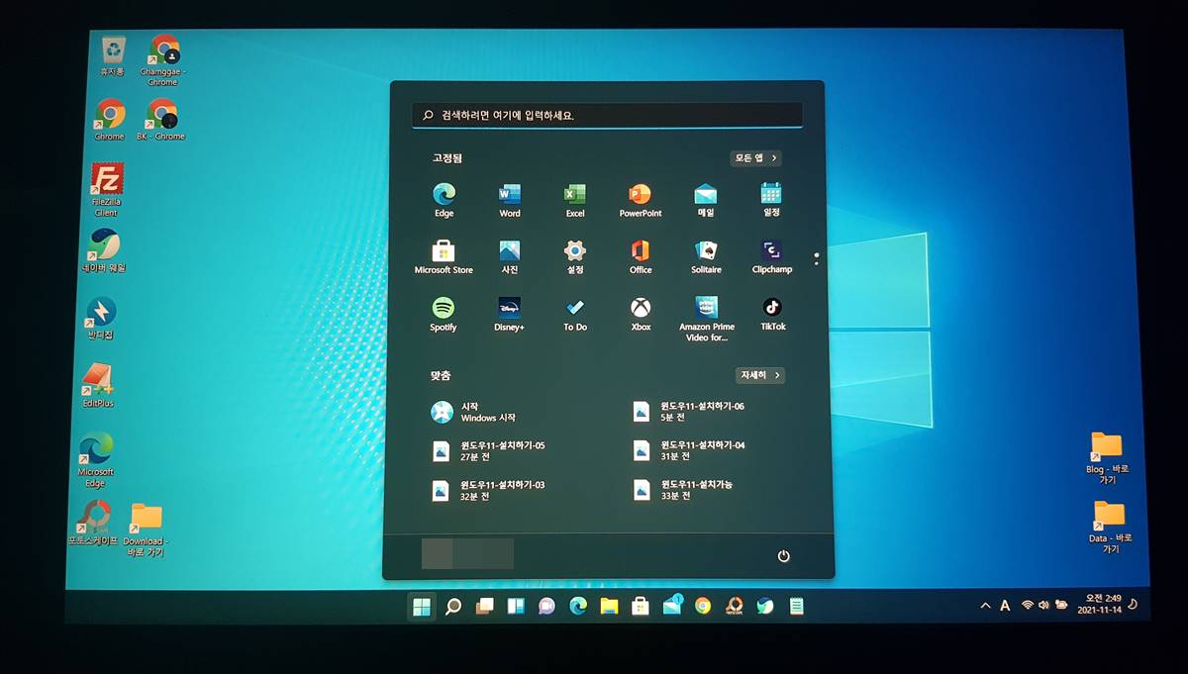Select the 포토스케이프 desktop icon

pyautogui.click(x=93, y=523)
